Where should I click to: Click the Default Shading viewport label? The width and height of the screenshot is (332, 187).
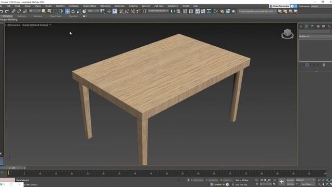click(x=40, y=25)
